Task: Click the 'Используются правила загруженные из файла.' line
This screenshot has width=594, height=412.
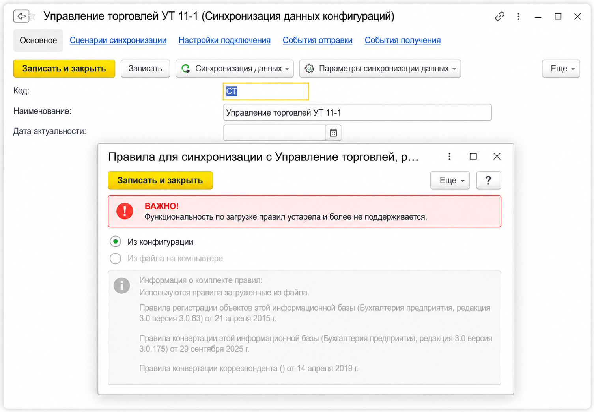Action: (x=224, y=293)
